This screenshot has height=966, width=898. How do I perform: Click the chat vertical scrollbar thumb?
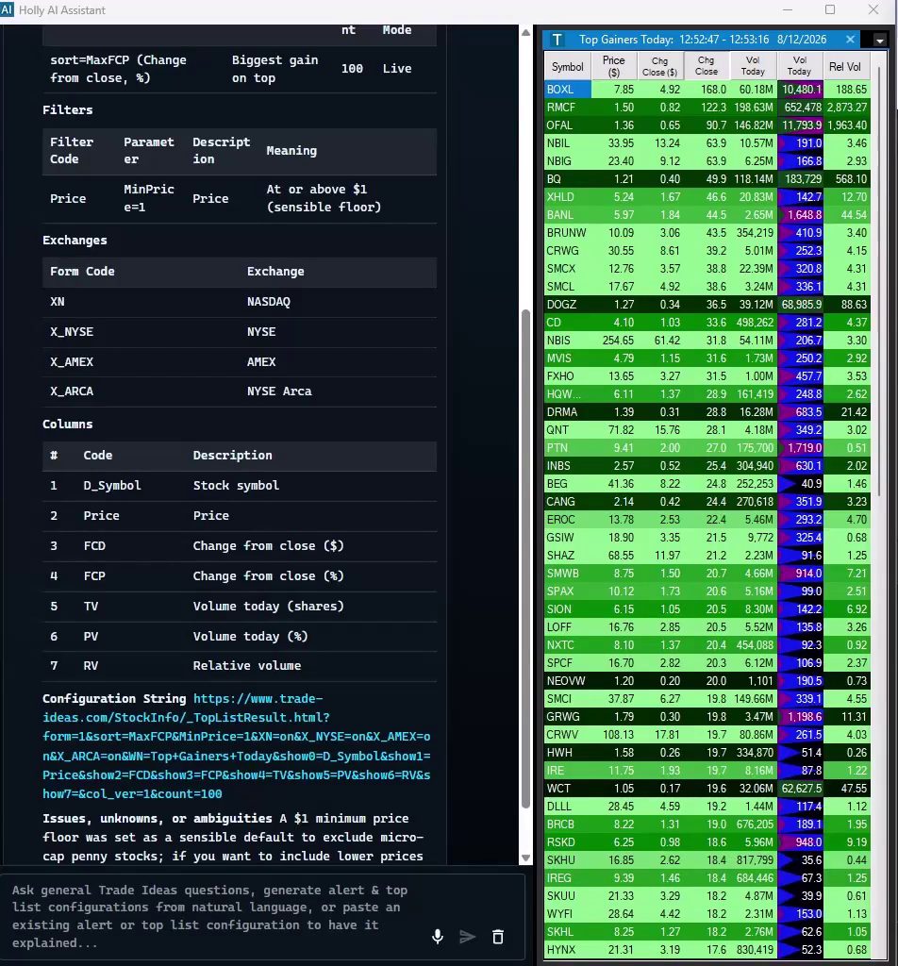[x=525, y=558]
